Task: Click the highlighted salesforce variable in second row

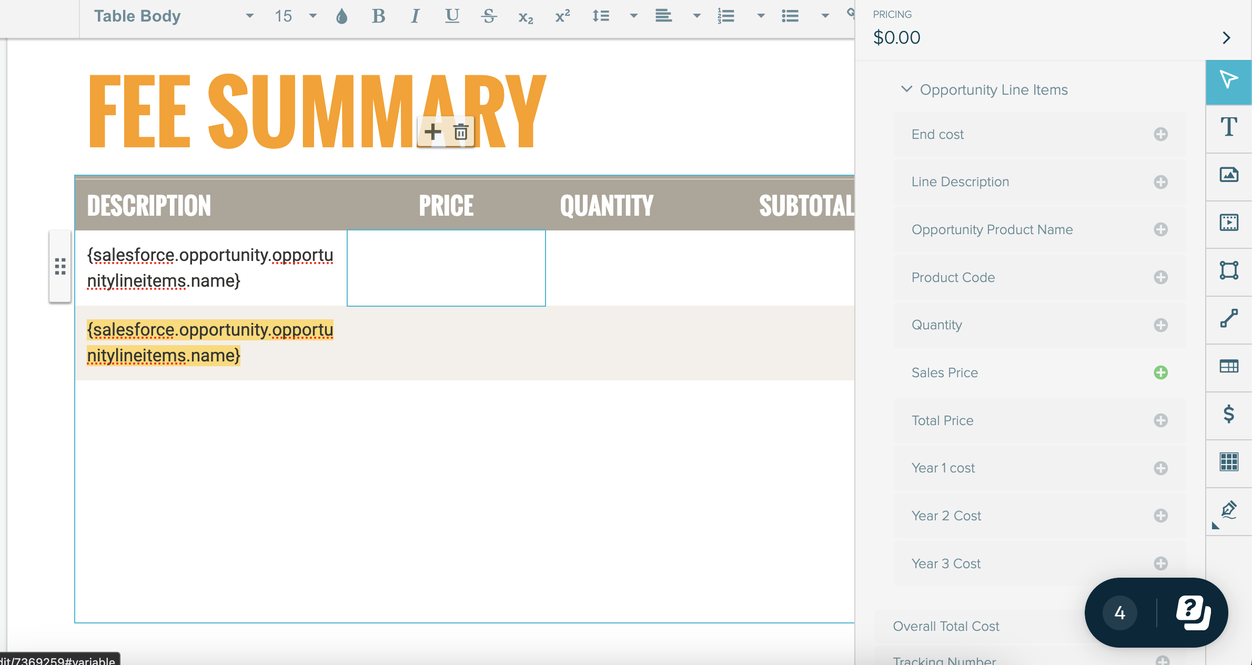Action: (210, 342)
